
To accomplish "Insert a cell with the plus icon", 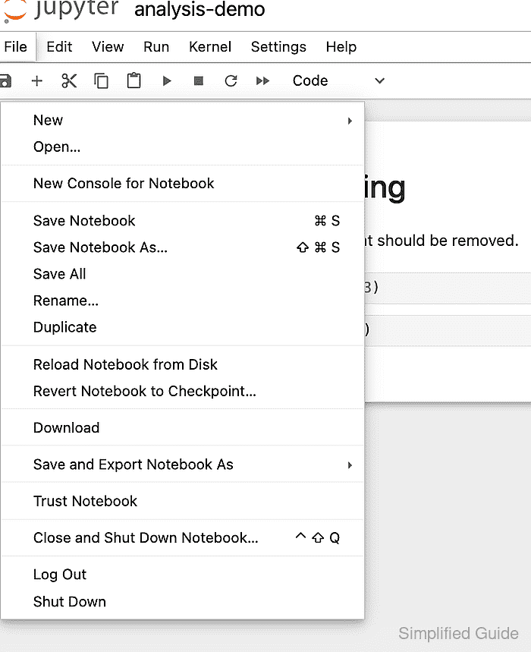I will coord(37,80).
